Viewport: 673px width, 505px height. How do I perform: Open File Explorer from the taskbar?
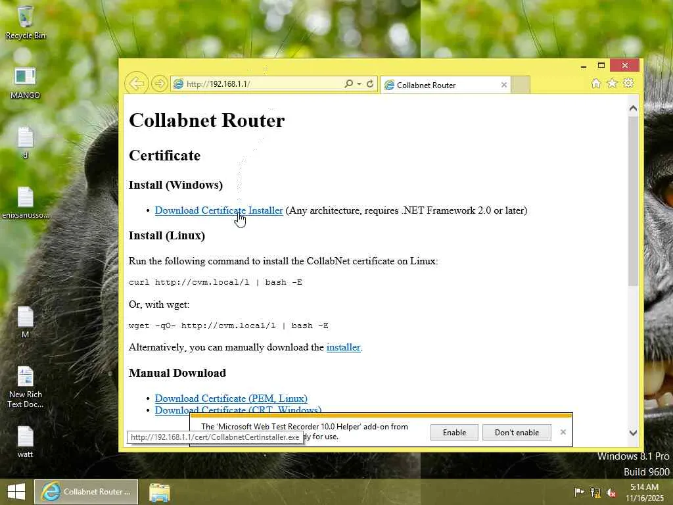point(160,492)
